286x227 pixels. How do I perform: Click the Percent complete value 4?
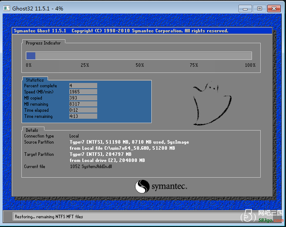pos(83,86)
